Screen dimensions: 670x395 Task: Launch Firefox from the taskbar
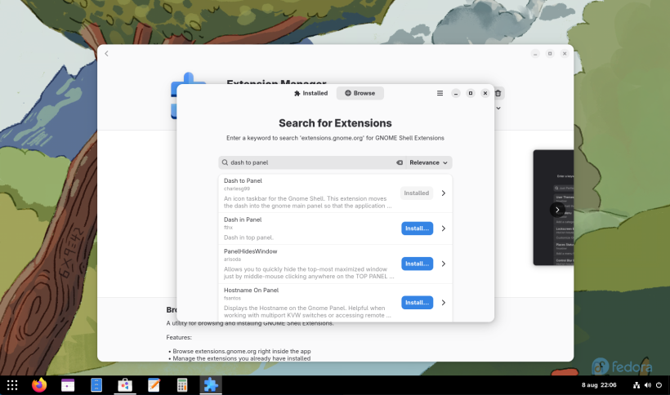click(39, 385)
